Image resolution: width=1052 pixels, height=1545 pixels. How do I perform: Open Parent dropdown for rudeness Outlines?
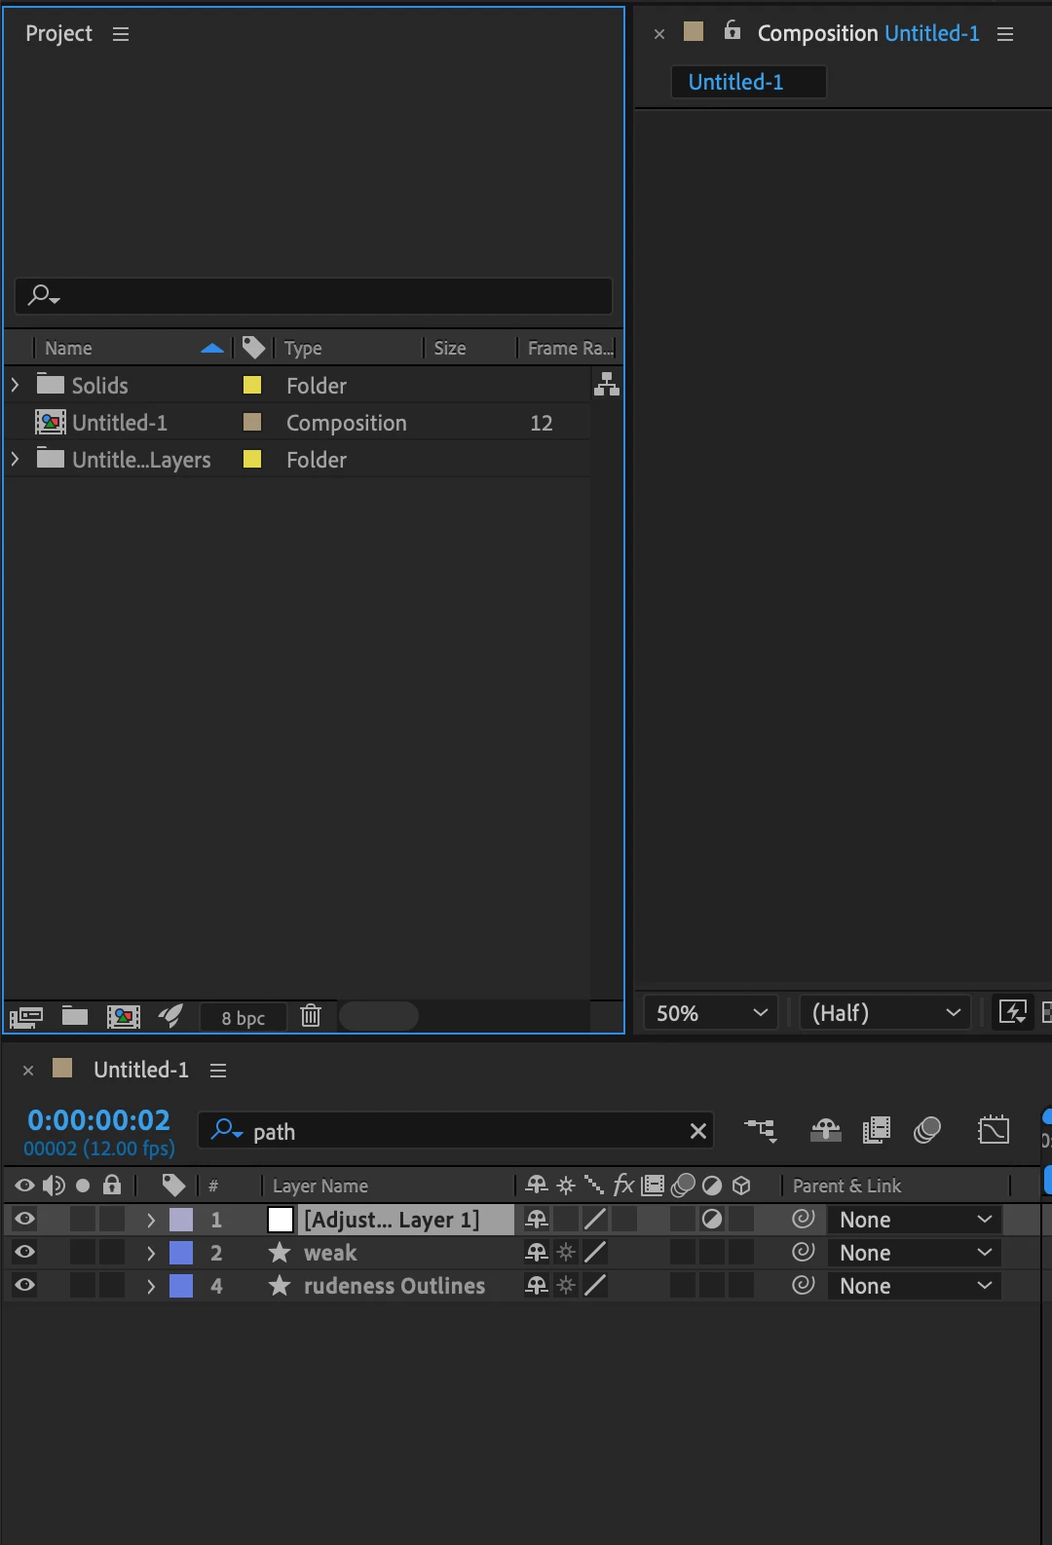(916, 1286)
